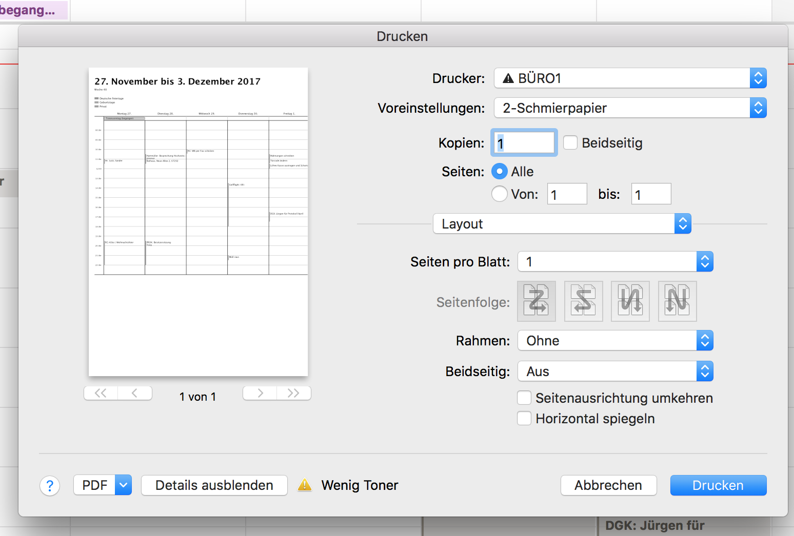Select S-shaped page order layout icon

tap(583, 301)
